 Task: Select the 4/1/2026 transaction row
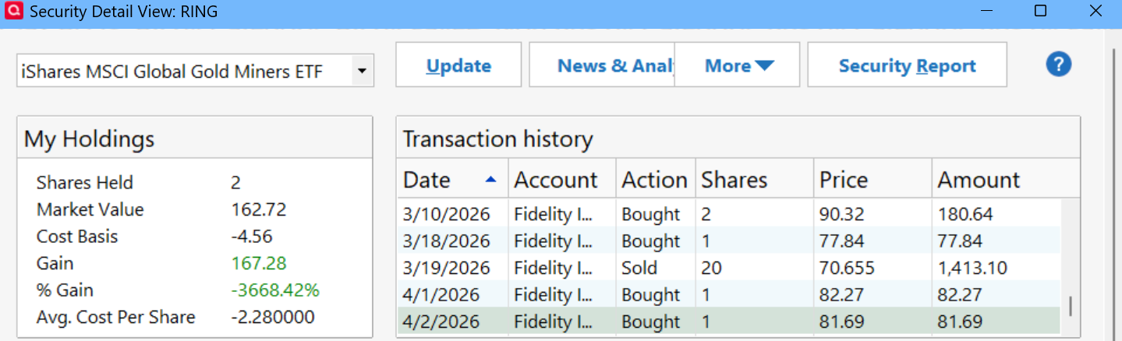728,295
